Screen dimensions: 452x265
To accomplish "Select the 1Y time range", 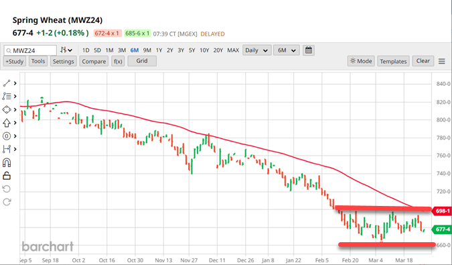I will click(159, 50).
